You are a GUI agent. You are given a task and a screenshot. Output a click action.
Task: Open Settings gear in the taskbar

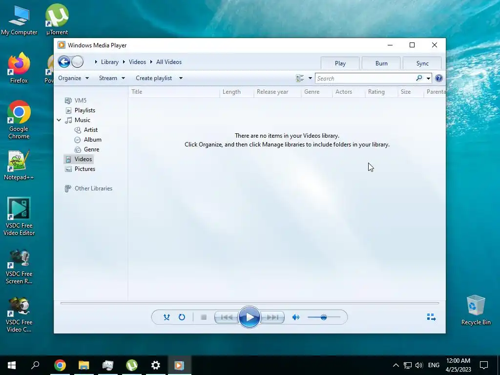click(x=155, y=365)
